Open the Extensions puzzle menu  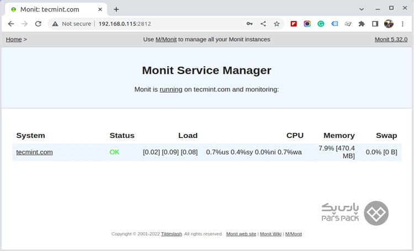point(362,24)
